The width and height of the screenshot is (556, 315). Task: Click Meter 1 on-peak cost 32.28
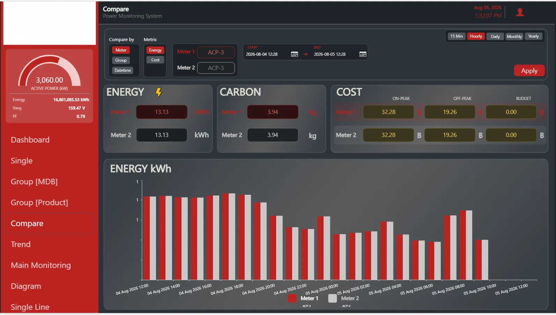coord(388,112)
